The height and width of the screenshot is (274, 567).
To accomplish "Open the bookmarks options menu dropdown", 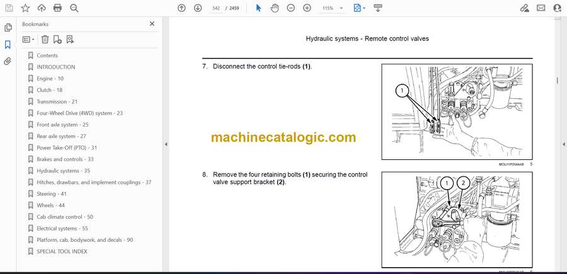I will (x=28, y=40).
